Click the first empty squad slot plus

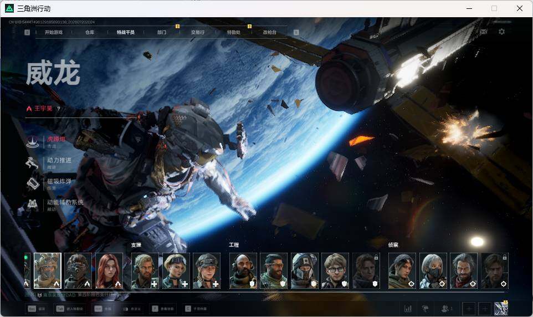[469, 309]
